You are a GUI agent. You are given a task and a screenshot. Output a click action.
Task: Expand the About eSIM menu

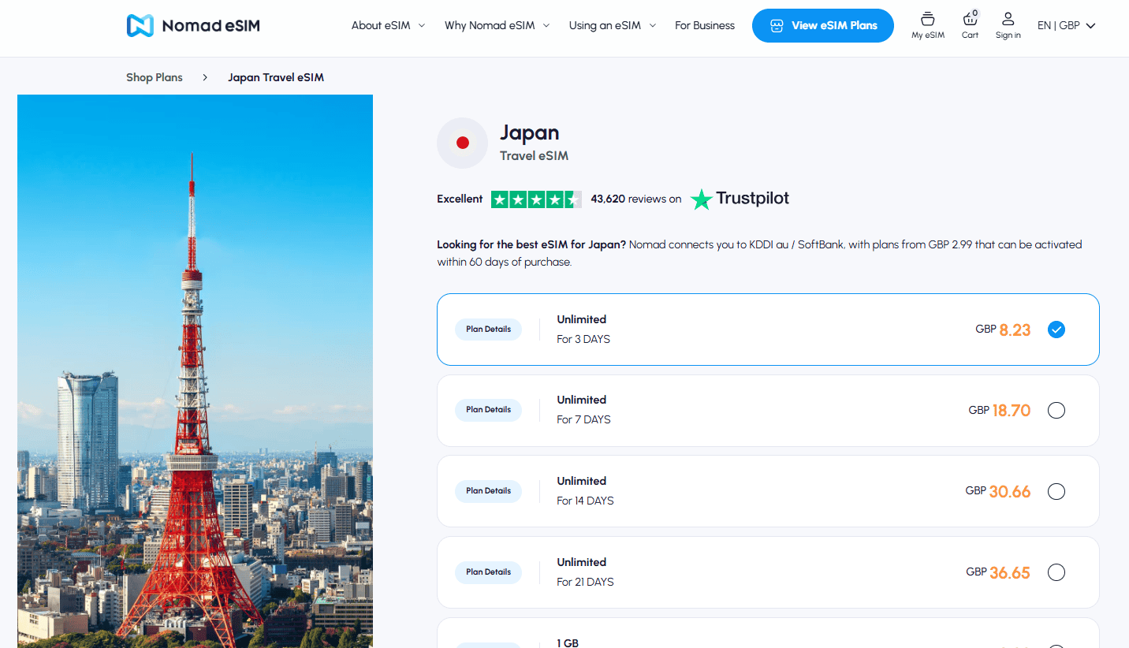click(x=388, y=25)
